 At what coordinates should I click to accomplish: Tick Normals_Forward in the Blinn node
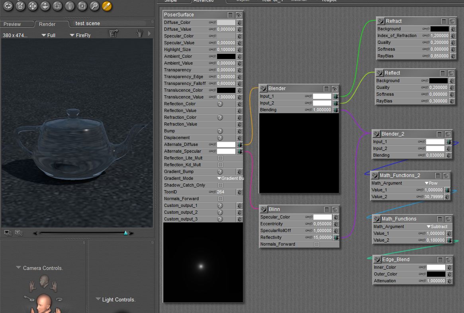pyautogui.click(x=317, y=244)
